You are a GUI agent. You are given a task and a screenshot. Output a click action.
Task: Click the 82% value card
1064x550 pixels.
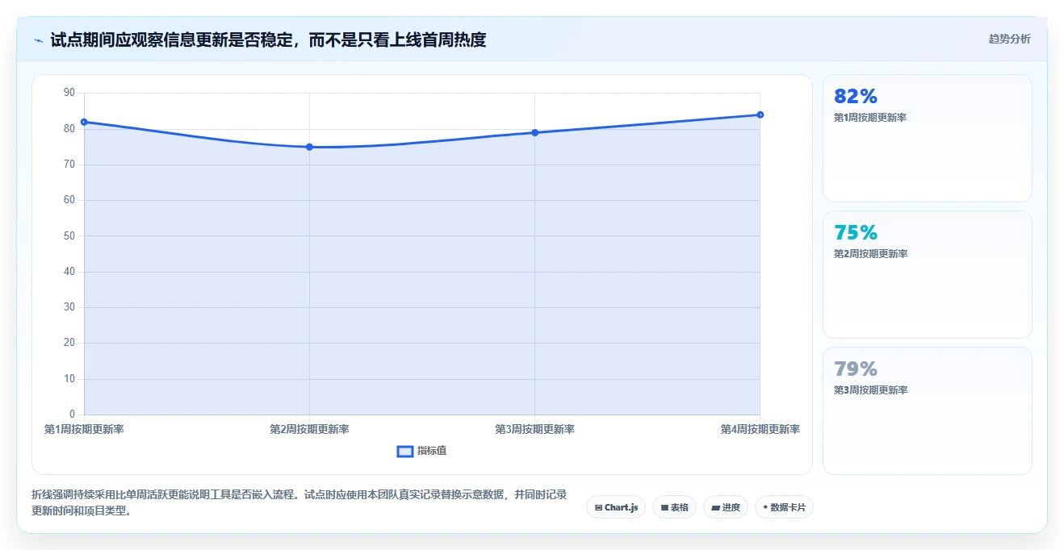927,138
